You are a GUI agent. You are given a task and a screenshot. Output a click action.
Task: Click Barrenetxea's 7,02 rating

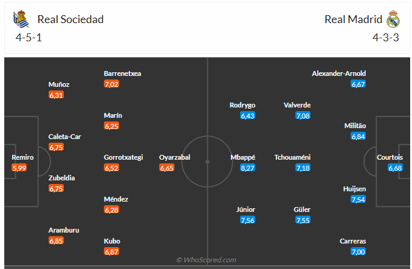point(111,84)
